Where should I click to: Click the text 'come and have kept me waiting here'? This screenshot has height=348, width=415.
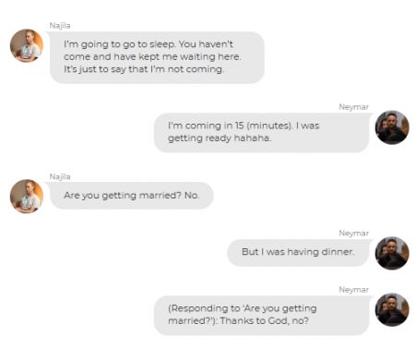click(152, 56)
